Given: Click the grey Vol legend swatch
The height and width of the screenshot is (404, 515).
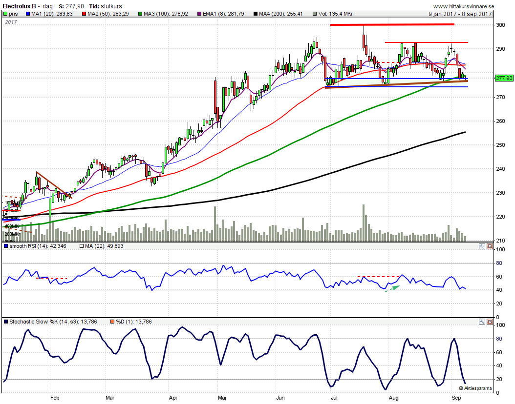Looking at the screenshot, I should [315, 14].
